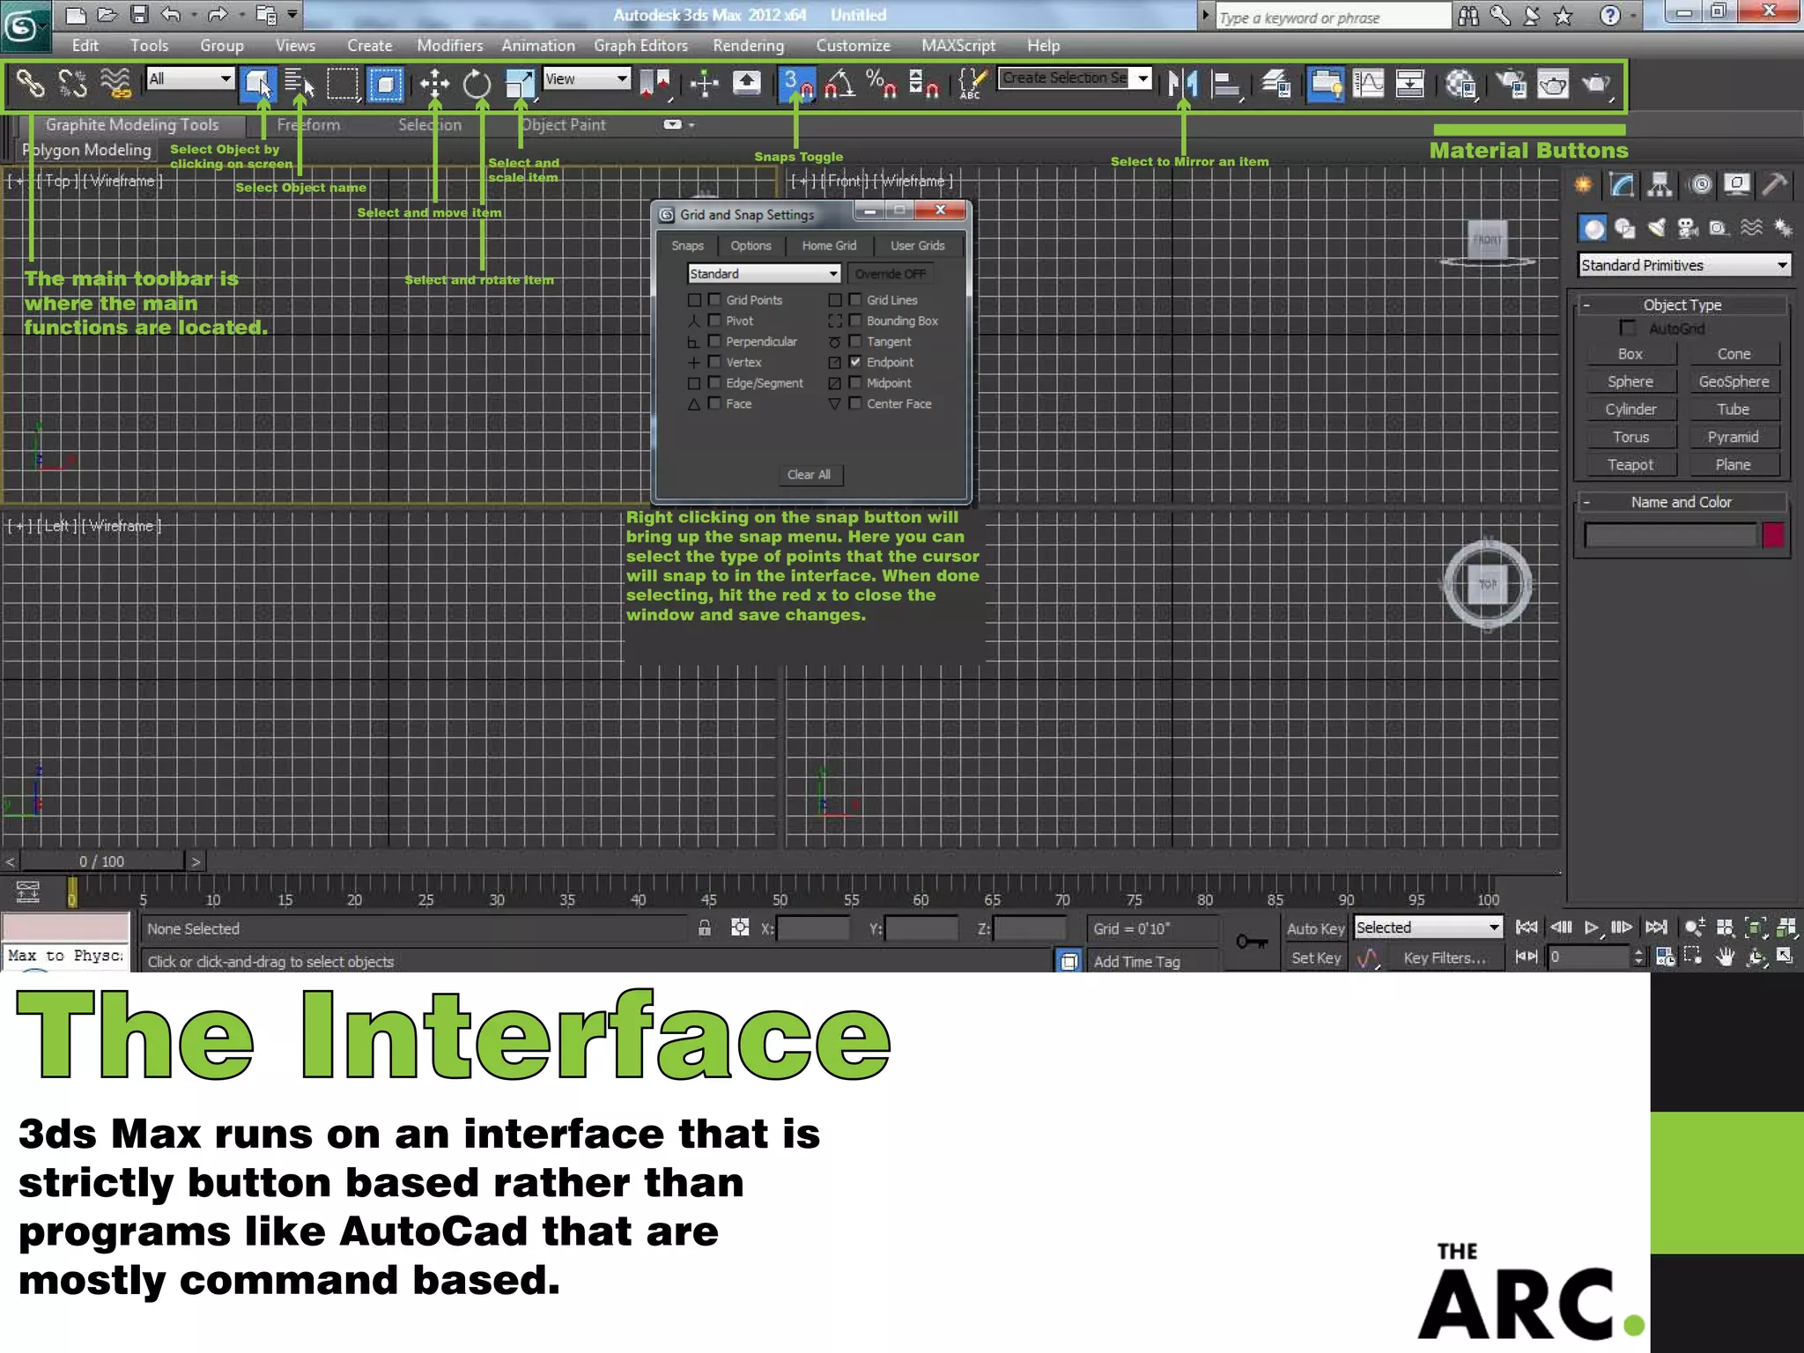Toggle Window/Crossing selection icon
Image resolution: width=1804 pixels, height=1353 pixels.
point(385,84)
